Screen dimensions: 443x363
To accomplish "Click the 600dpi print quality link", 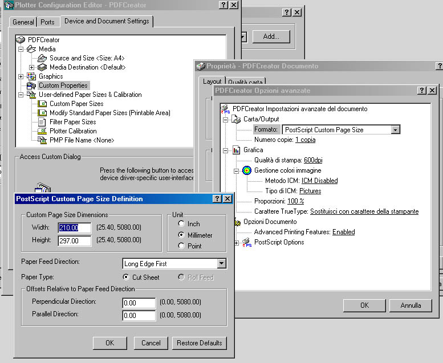I will pos(313,160).
